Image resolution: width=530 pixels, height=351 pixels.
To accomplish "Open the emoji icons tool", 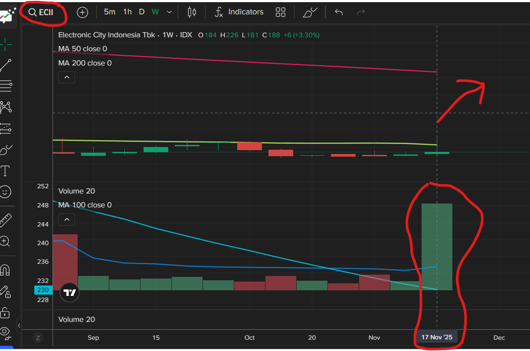I will [x=6, y=191].
